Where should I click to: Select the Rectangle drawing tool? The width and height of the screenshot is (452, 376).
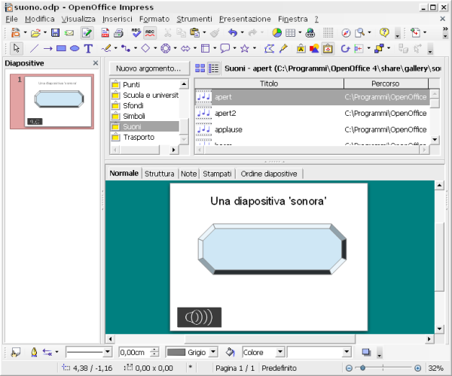[61, 48]
